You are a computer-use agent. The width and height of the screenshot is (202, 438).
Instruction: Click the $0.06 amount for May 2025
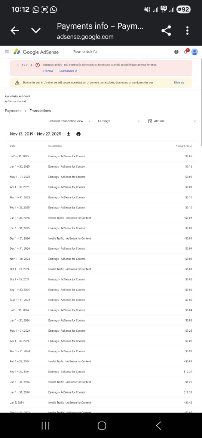189,177
